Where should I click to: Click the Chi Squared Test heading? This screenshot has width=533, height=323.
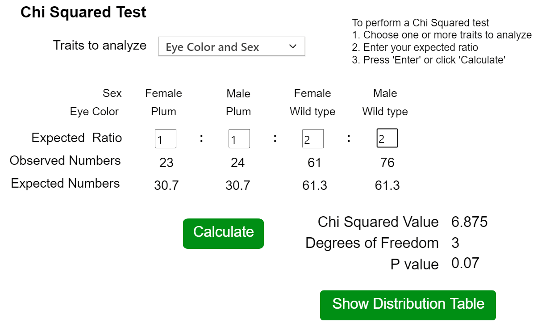coord(83,13)
